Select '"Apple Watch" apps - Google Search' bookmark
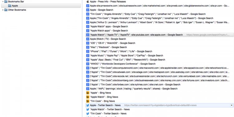 click(x=109, y=27)
